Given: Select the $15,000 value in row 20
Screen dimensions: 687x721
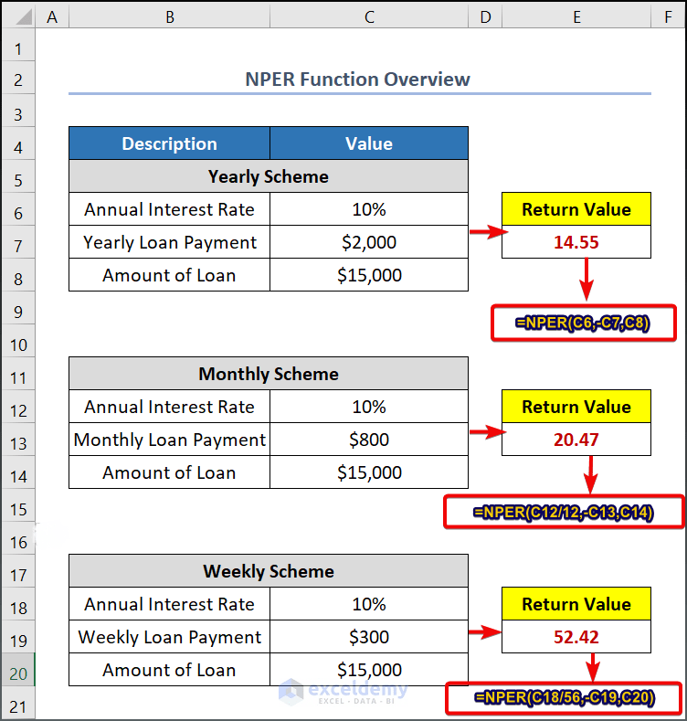Looking at the screenshot, I should (x=369, y=670).
